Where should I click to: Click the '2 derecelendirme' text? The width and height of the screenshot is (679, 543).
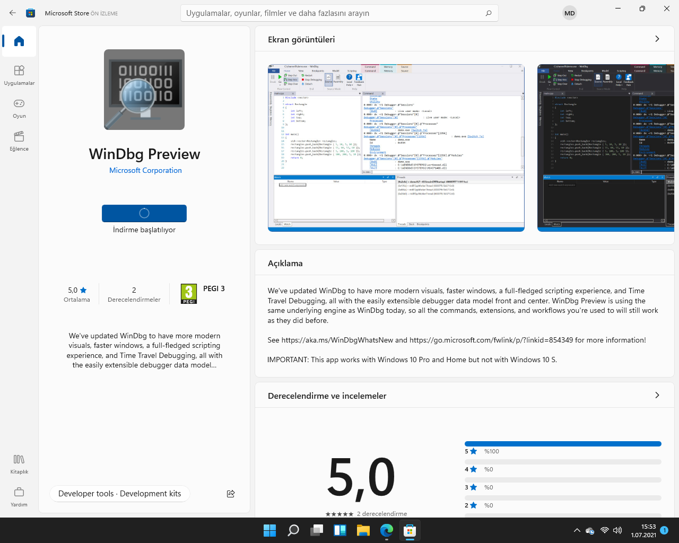point(382,513)
